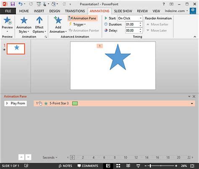The image size is (199, 169).
Task: Click Move Earlier in Reorder Animation
Action: coord(157,24)
